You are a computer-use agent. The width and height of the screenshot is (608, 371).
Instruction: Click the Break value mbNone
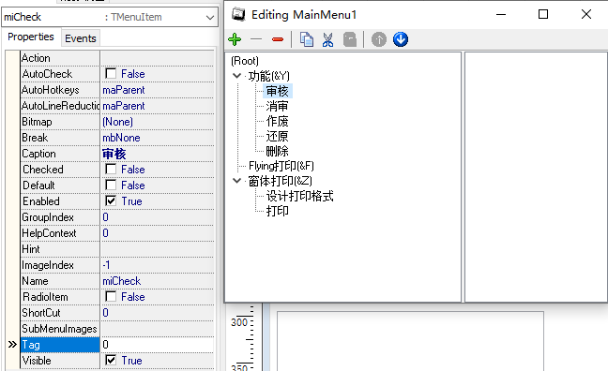[x=121, y=138]
